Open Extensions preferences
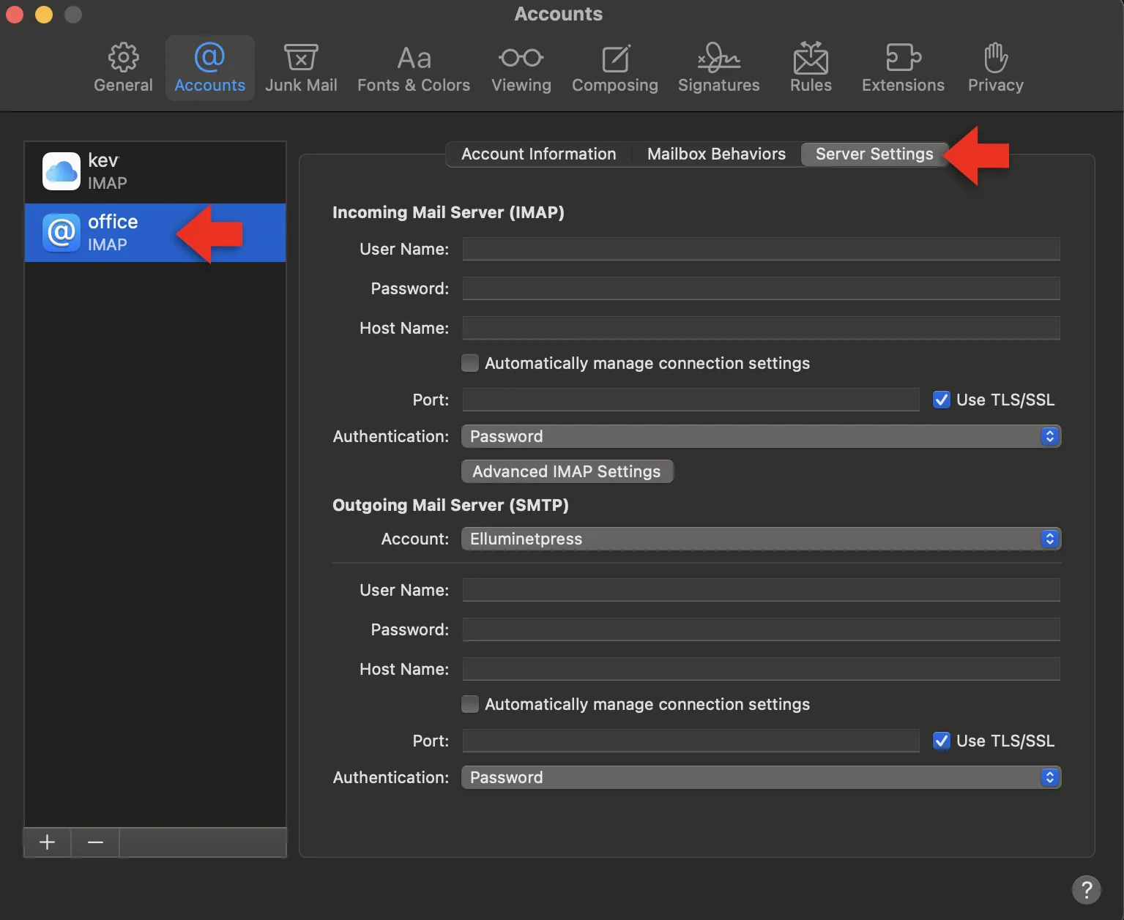 [902, 68]
